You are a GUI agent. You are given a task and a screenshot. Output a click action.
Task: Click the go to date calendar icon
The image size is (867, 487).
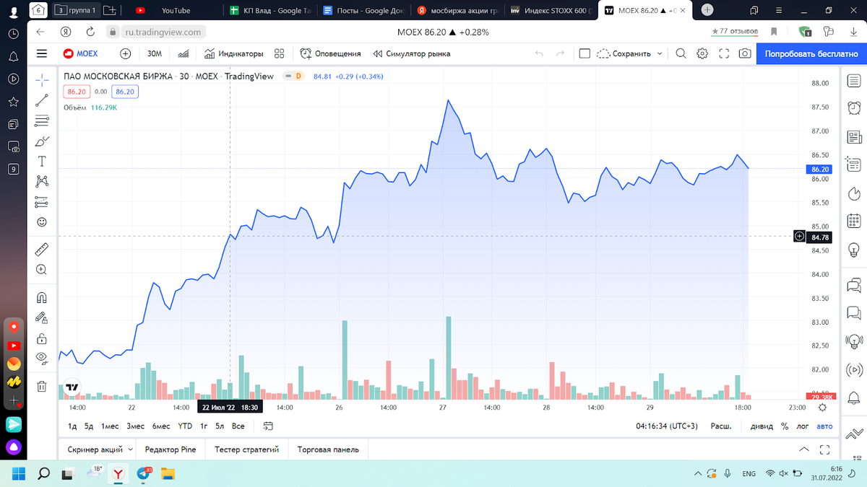click(268, 426)
